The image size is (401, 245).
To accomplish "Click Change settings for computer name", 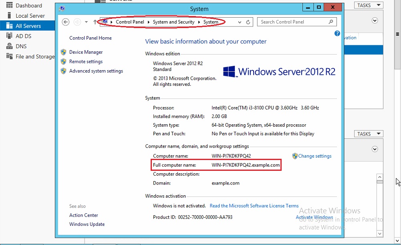I will 314,156.
